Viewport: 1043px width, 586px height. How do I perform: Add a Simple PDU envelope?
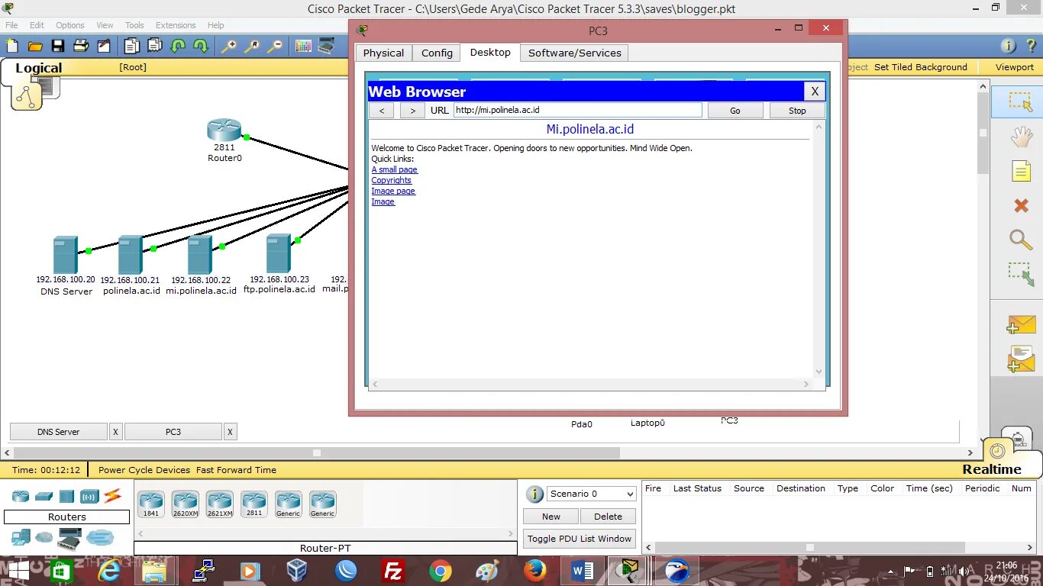1021,325
